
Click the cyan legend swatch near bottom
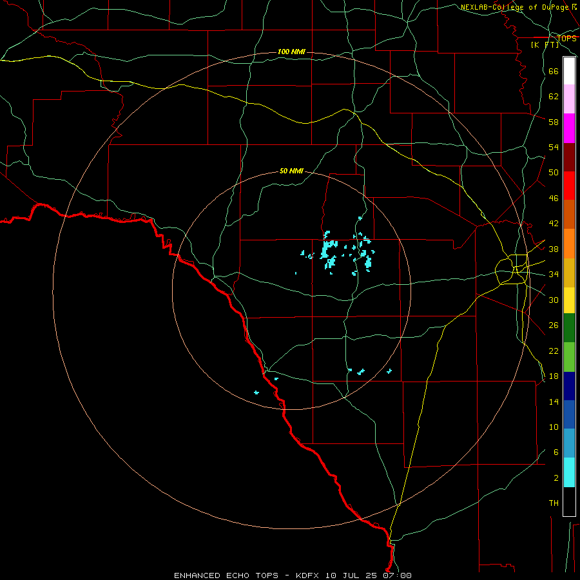(569, 472)
